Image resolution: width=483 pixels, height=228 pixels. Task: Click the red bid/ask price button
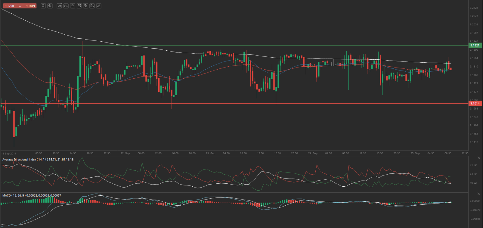19,6
